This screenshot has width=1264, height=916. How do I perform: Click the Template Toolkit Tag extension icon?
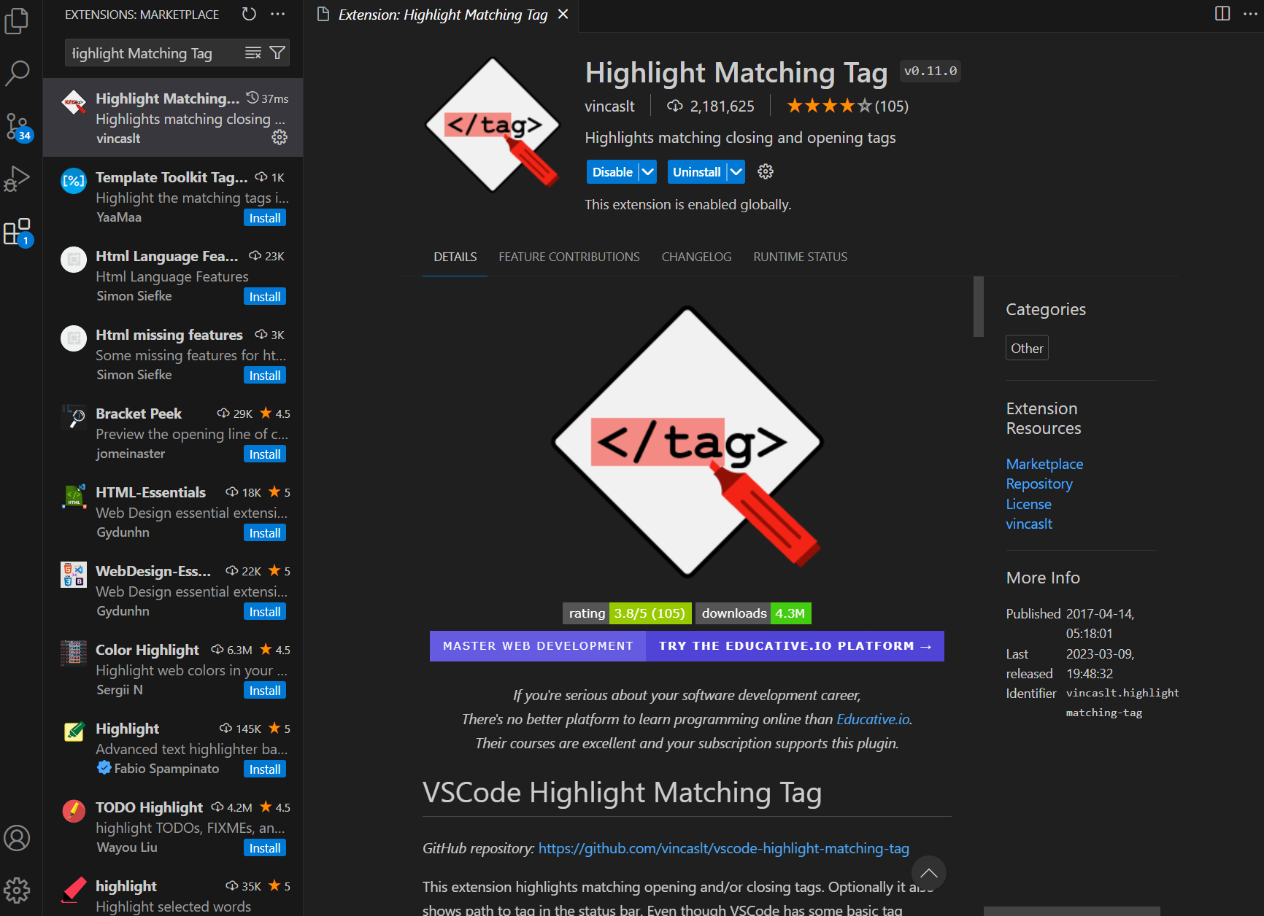point(74,180)
